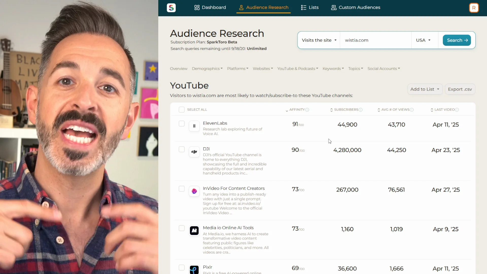Go to the Dashboard tab
This screenshot has width=487, height=274.
(210, 8)
